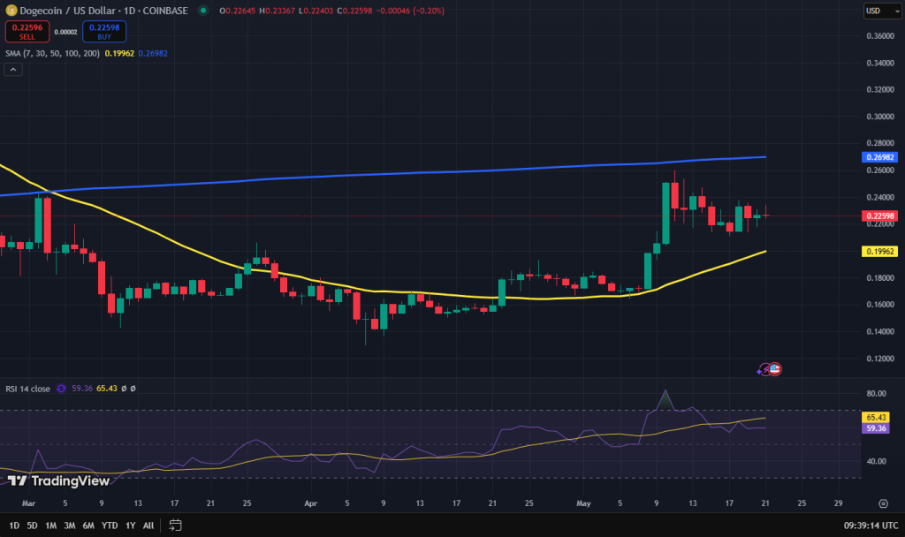Viewport: 905px width, 537px height.
Task: Click the 0.12000 price axis label
Action: [880, 359]
